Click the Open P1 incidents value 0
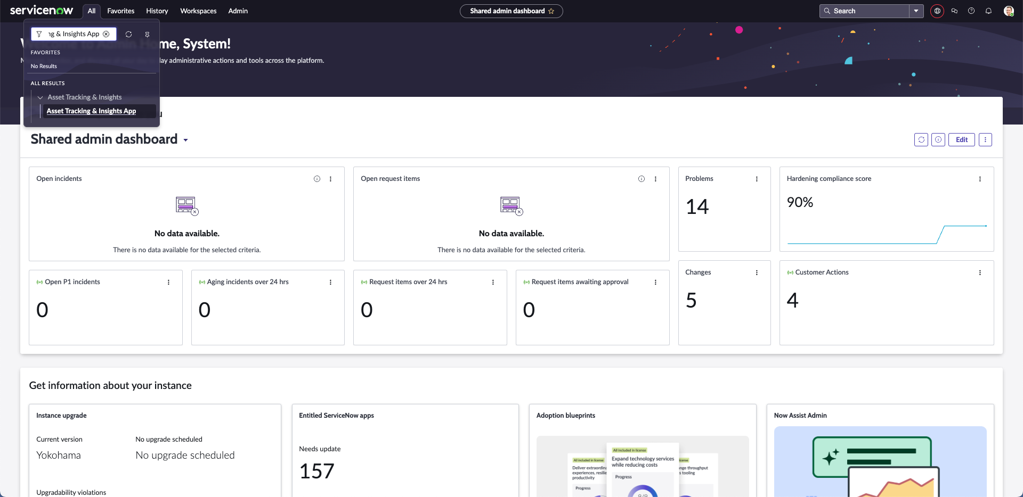 point(42,310)
